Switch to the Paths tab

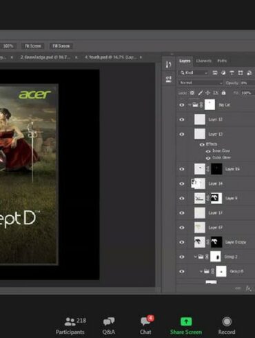pyautogui.click(x=222, y=61)
